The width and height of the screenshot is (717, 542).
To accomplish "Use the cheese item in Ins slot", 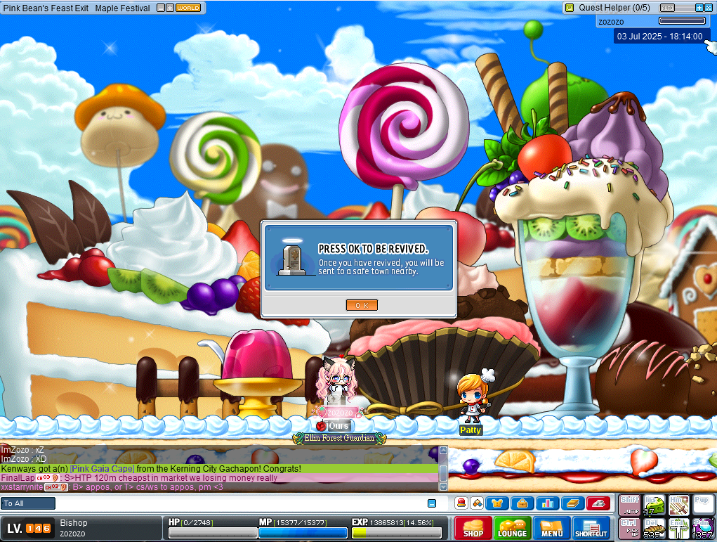I will click(x=654, y=505).
